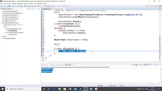This screenshot has height=91, width=162.
Task: Click the Open Type icon in toolbar
Action: click(38, 6)
